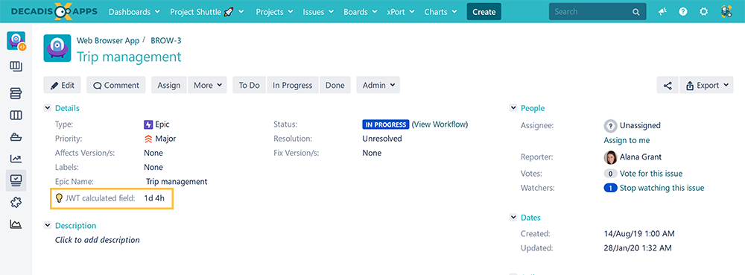Open the More actions dropdown
The image size is (745, 275).
(208, 85)
